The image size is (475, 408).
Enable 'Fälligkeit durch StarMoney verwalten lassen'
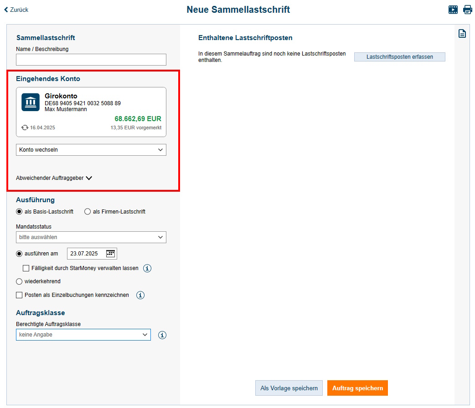(x=26, y=268)
